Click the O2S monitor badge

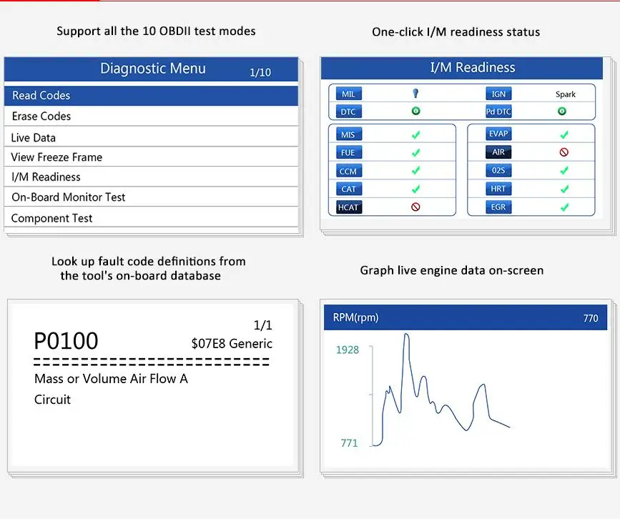[498, 170]
